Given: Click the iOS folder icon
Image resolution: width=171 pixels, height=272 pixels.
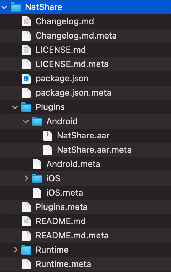Looking at the screenshot, I should pyautogui.click(x=37, y=178).
